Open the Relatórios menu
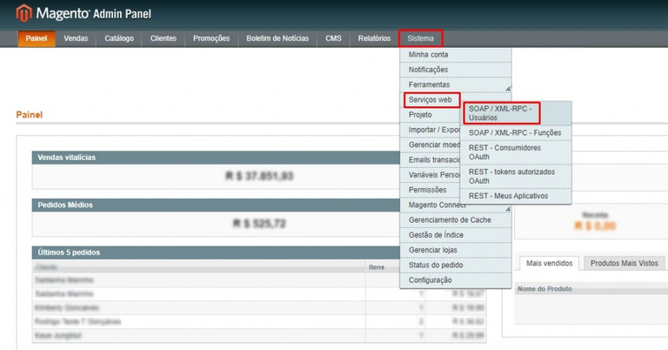 (x=375, y=38)
